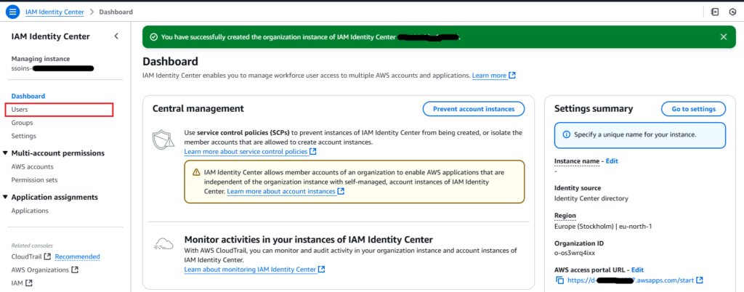The height and width of the screenshot is (292, 744).
Task: Click the Identity source label
Action: click(578, 188)
